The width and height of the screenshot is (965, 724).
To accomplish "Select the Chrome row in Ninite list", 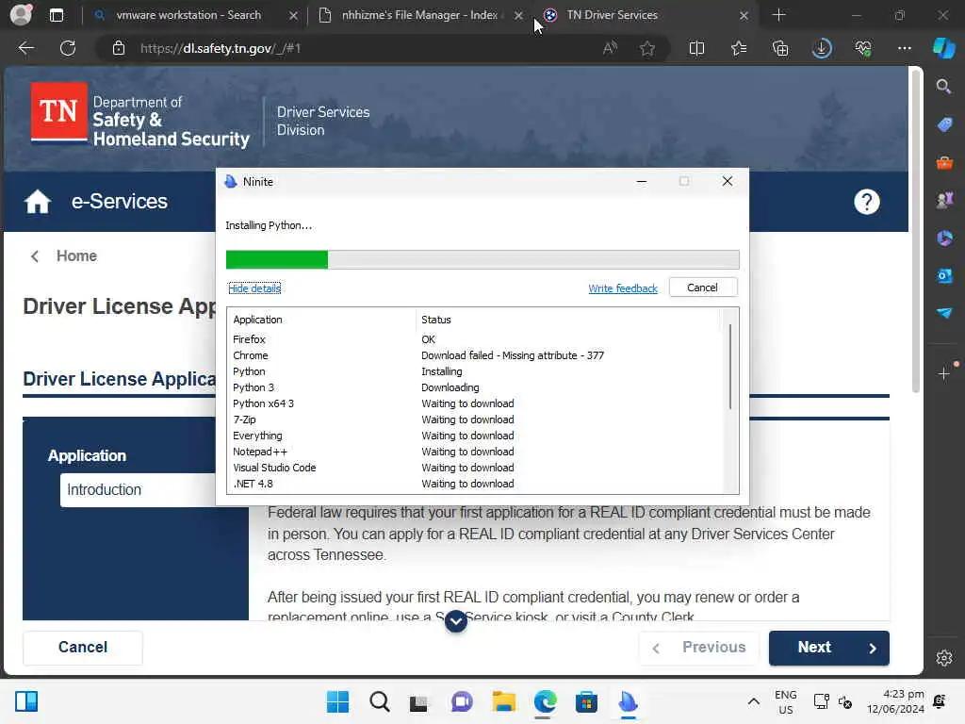I will tap(474, 355).
